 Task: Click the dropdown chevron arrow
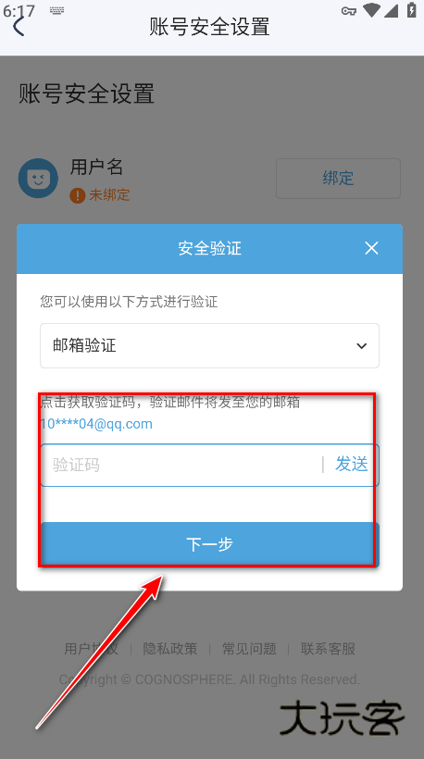click(x=362, y=346)
